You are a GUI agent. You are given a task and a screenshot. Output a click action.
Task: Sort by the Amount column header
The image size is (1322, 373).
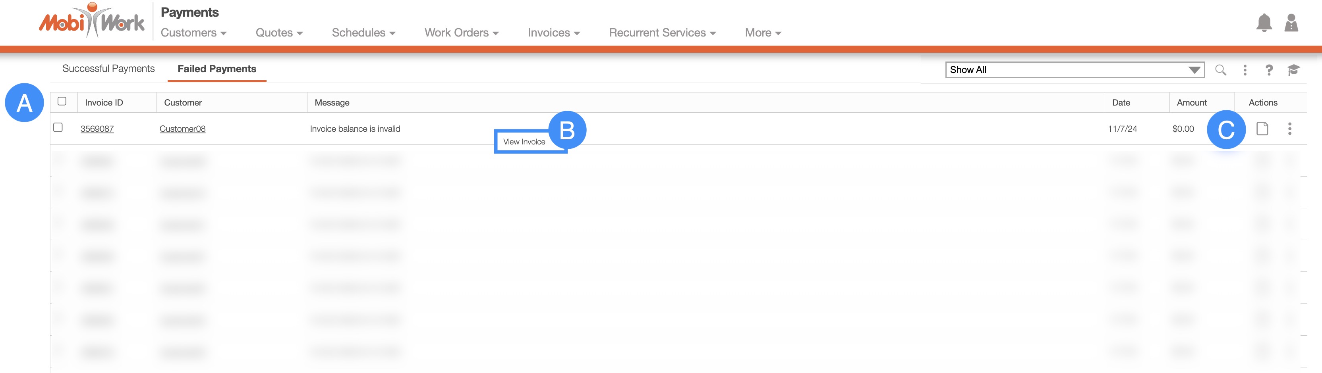(1192, 102)
